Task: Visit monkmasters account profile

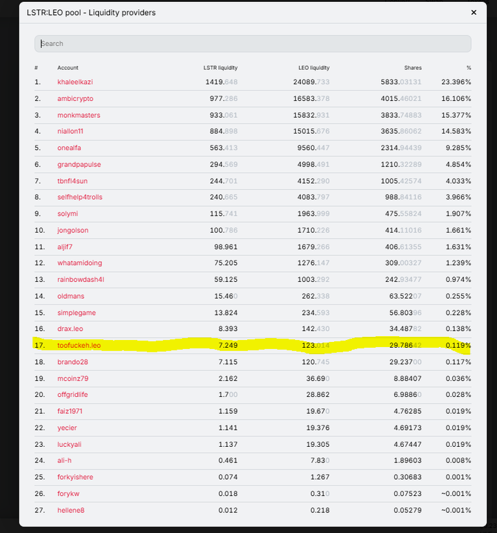Action: coord(78,115)
